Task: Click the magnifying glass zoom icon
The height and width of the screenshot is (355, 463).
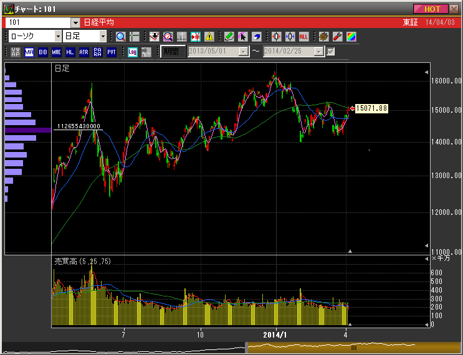Action: click(120, 37)
